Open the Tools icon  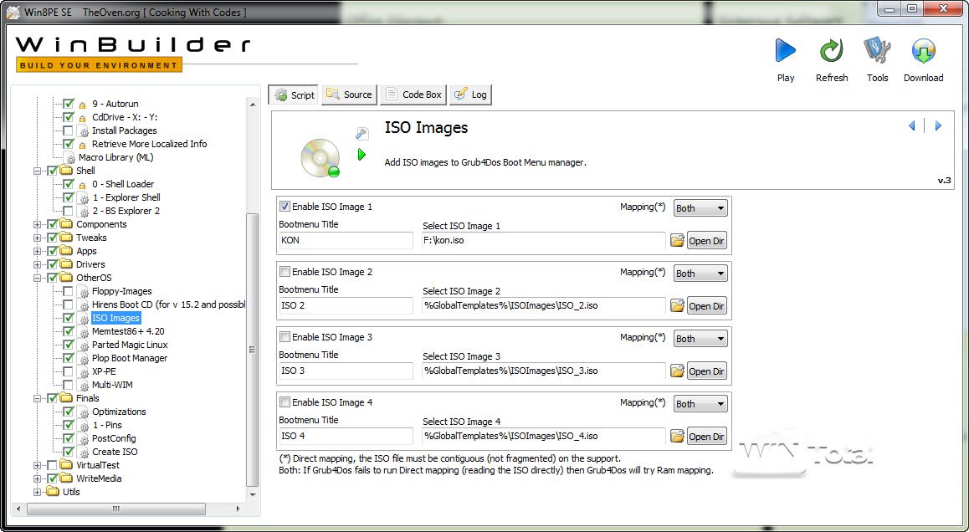pyautogui.click(x=877, y=51)
